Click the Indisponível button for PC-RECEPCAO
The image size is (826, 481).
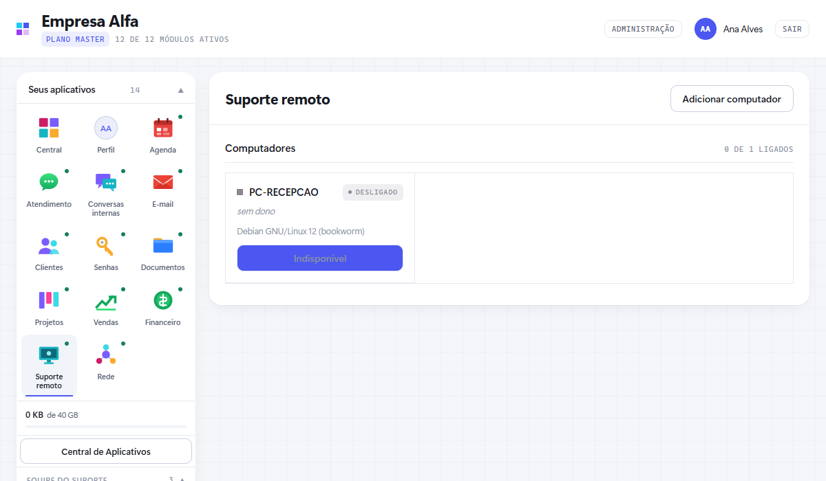click(320, 258)
